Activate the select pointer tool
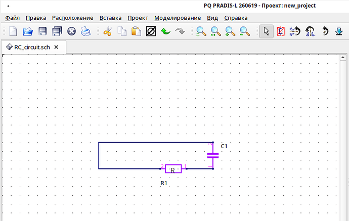The image size is (349, 221). (x=267, y=31)
